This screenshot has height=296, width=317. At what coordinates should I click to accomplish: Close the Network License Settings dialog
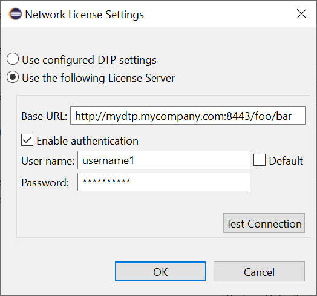pos(301,14)
